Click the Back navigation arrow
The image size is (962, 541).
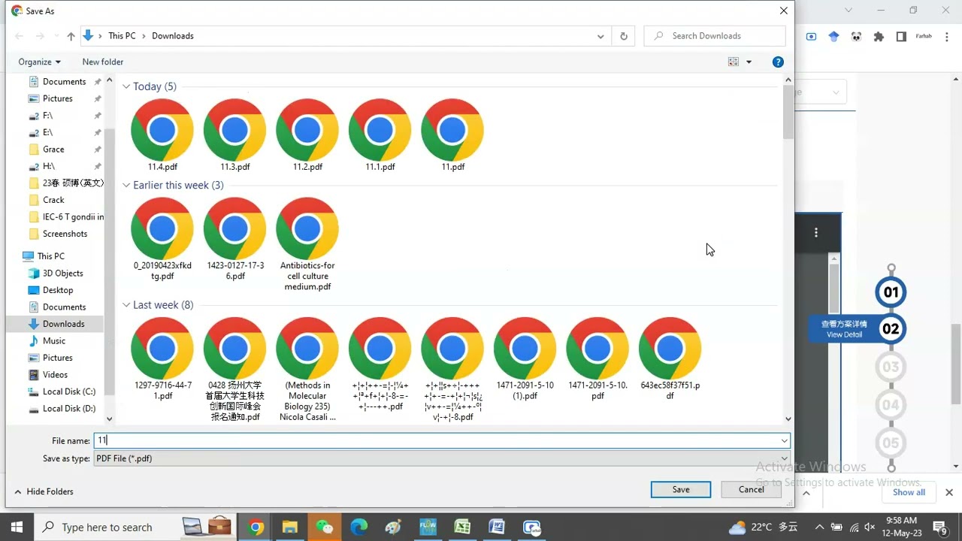(x=20, y=36)
